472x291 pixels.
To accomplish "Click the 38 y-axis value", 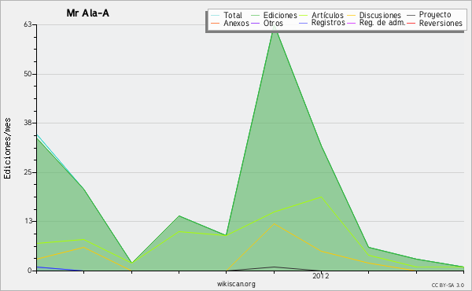I will tap(28, 123).
